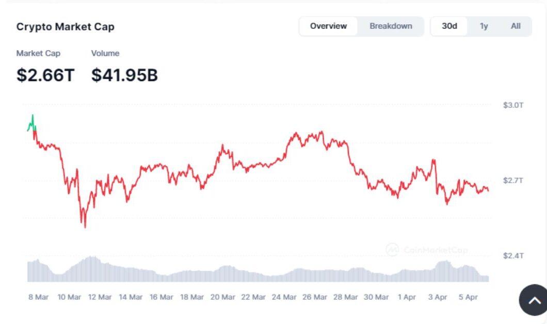The image size is (547, 324).
Task: Click the $2.66T market cap value
Action: (45, 75)
